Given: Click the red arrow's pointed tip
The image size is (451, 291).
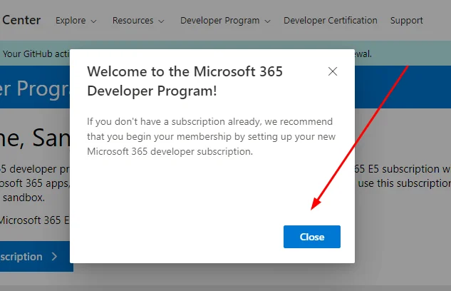Looking at the screenshot, I should pos(313,209).
